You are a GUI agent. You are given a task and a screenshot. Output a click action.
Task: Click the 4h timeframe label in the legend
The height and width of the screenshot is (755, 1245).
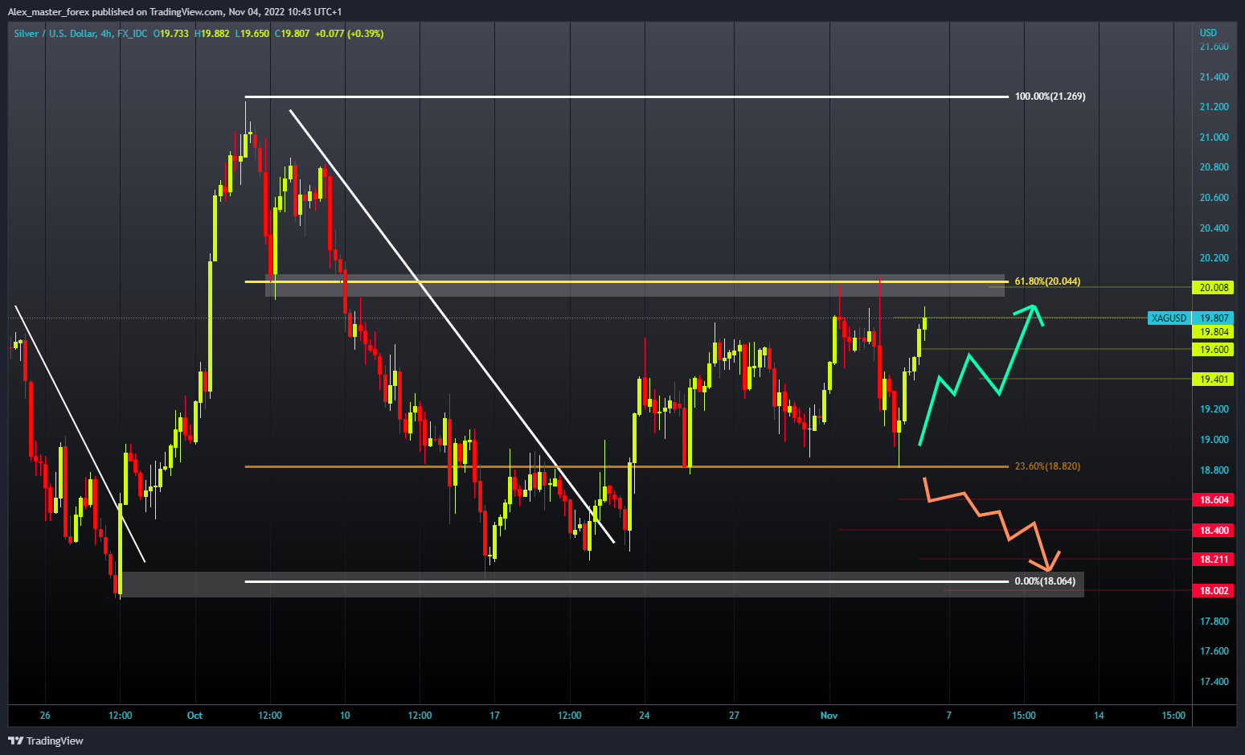(x=106, y=34)
